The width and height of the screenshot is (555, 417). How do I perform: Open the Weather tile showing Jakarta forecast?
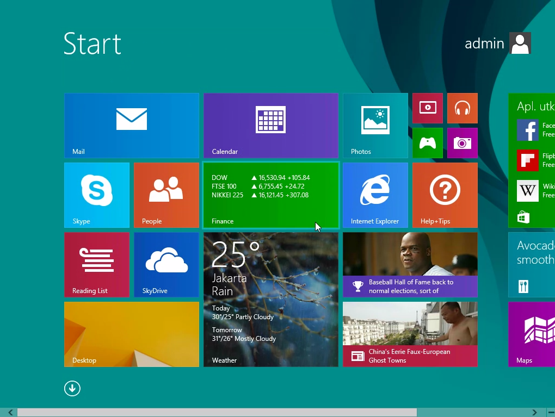(271, 299)
